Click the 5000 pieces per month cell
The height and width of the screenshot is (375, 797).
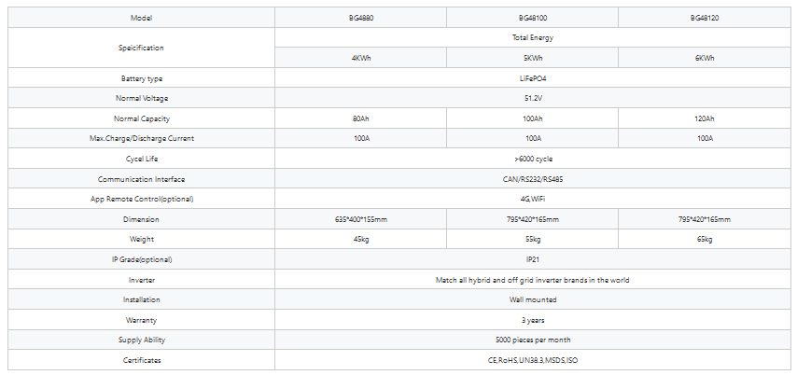pos(534,340)
